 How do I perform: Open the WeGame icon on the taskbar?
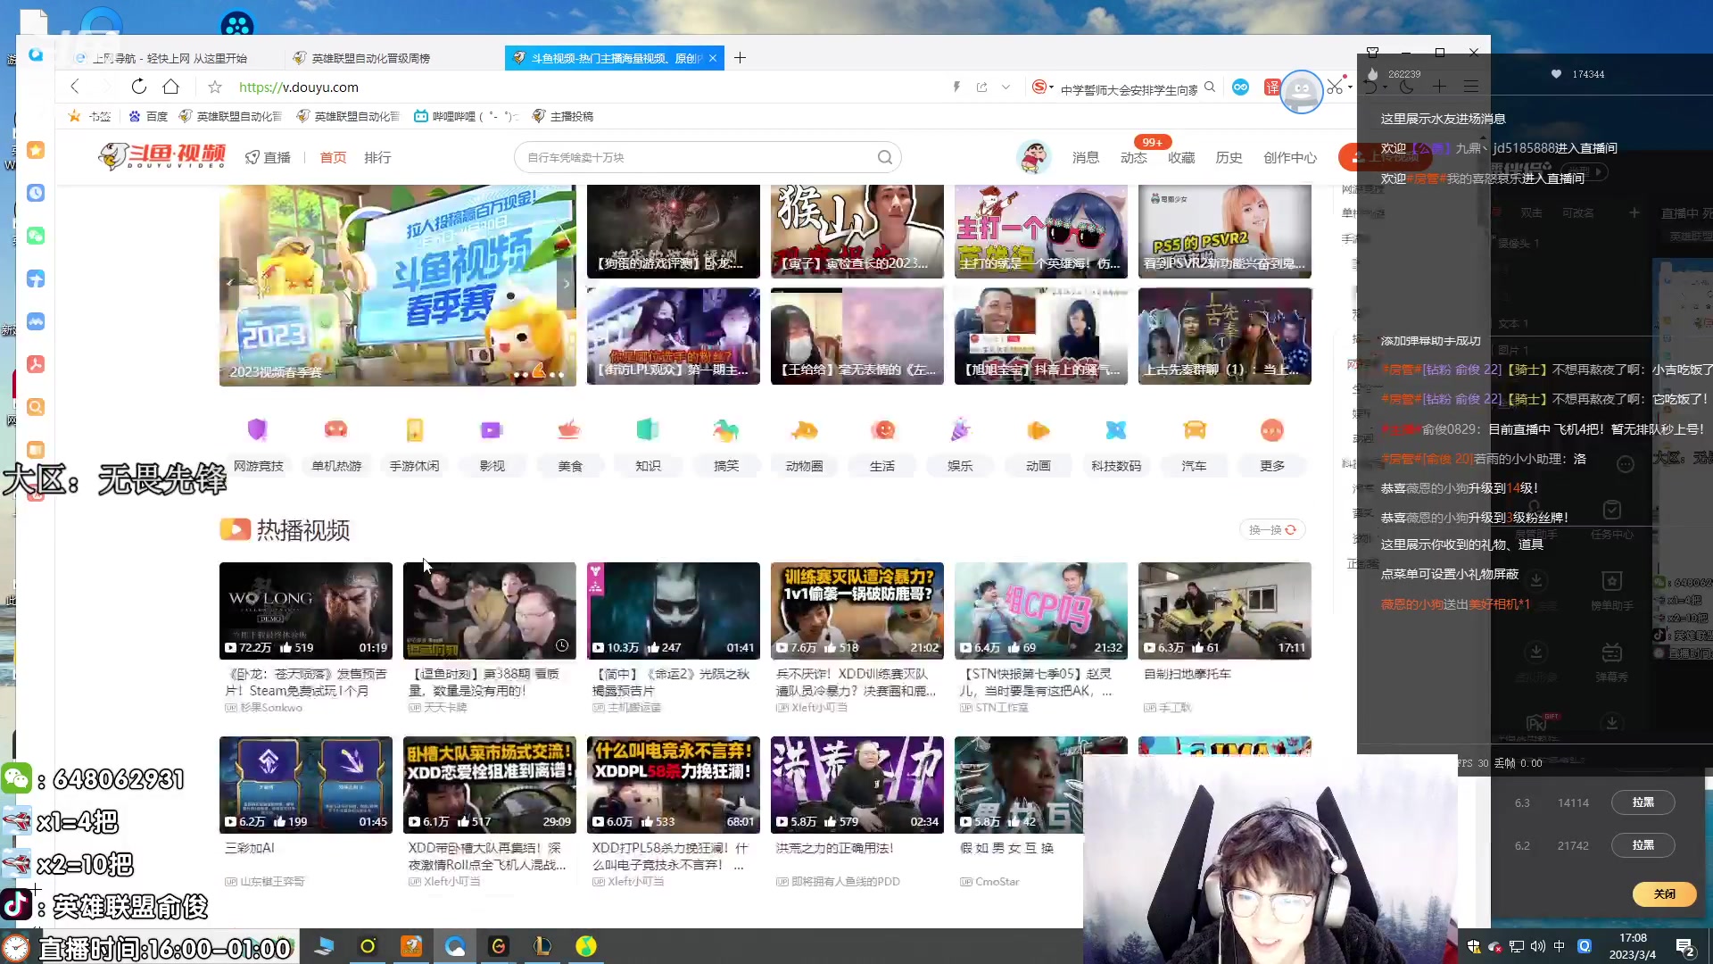499,946
